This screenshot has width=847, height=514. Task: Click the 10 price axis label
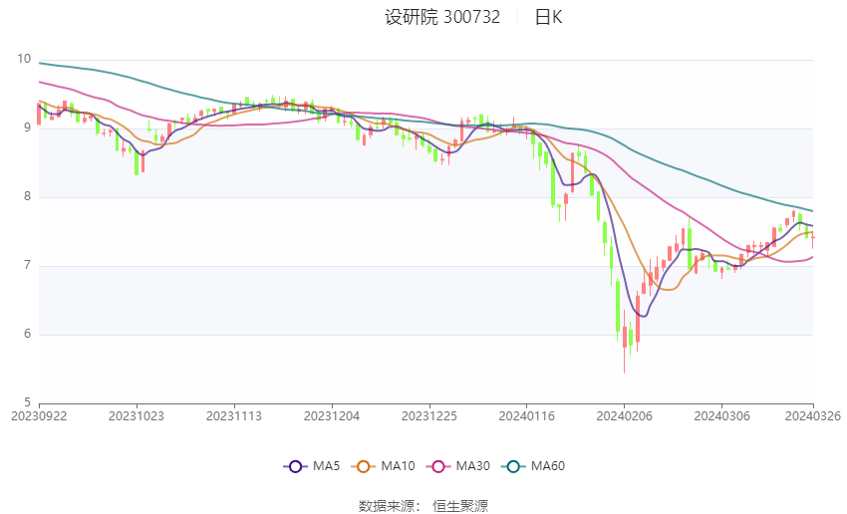24,59
